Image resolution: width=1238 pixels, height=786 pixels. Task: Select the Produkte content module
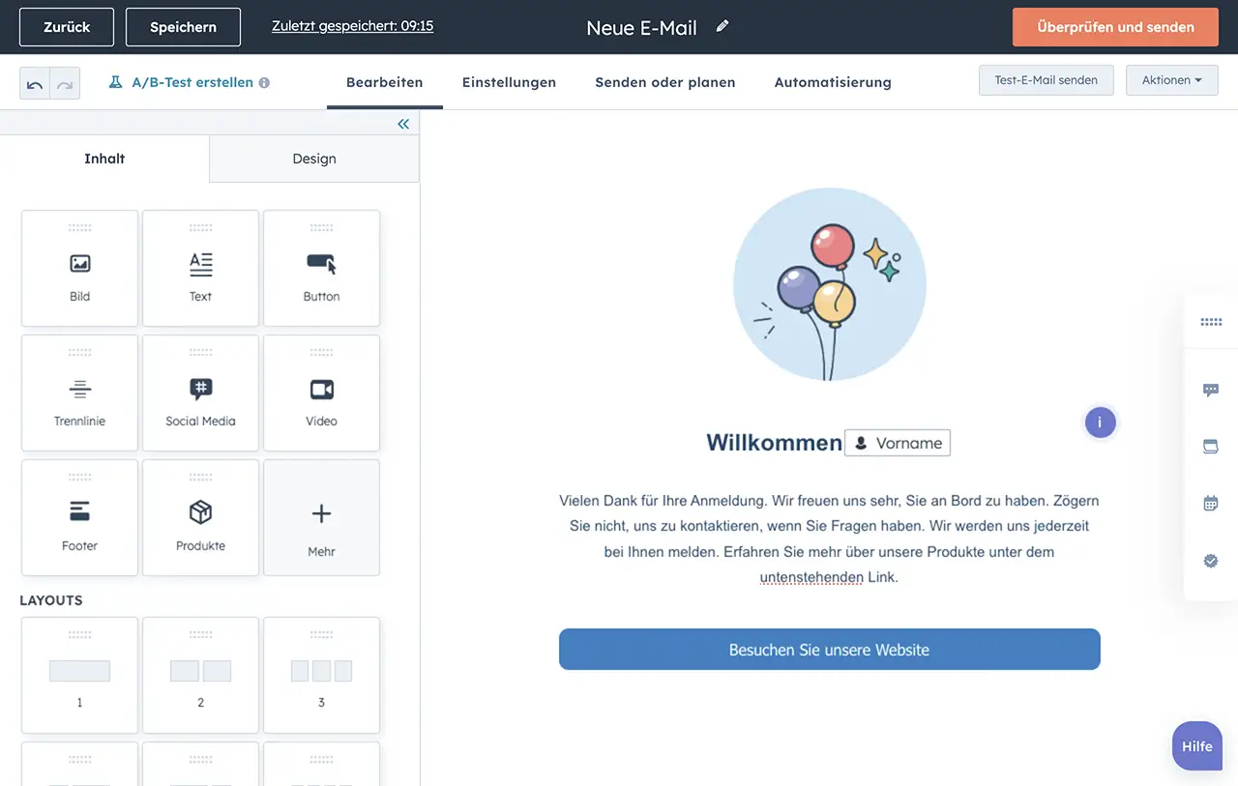coord(200,518)
